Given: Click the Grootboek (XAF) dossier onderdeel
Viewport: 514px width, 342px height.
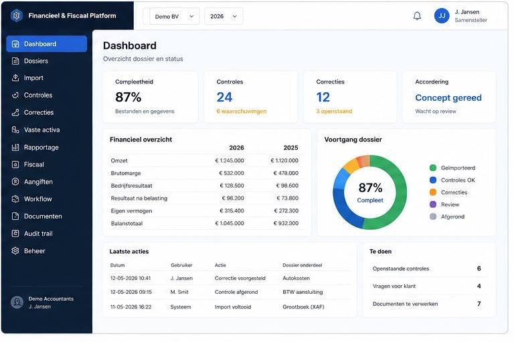Looking at the screenshot, I should pyautogui.click(x=303, y=307).
